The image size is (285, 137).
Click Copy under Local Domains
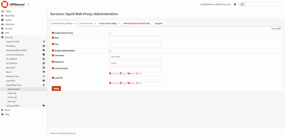click(123, 74)
